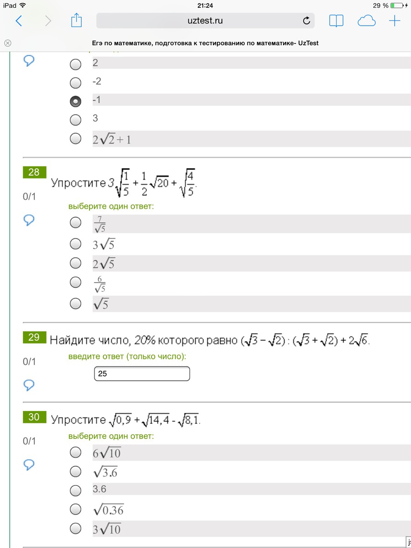Open the share sheet icon

pos(77,20)
